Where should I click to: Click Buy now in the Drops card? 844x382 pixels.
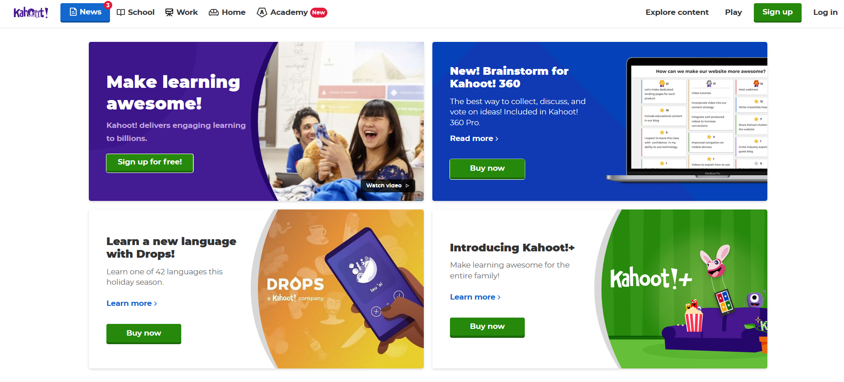click(143, 334)
